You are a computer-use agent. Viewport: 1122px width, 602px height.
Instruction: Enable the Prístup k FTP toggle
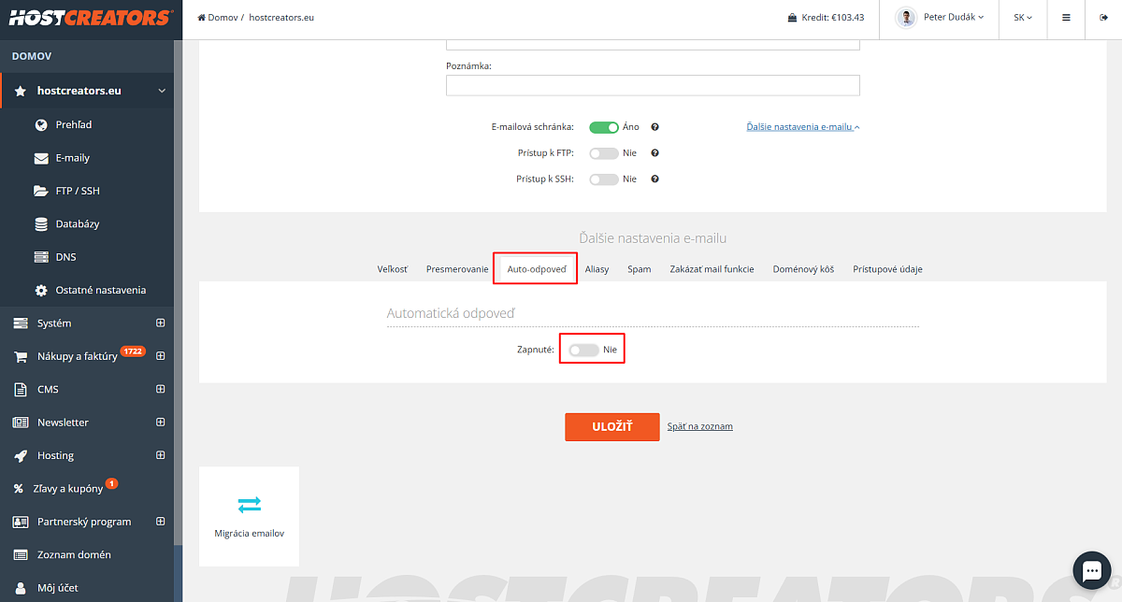click(x=604, y=153)
